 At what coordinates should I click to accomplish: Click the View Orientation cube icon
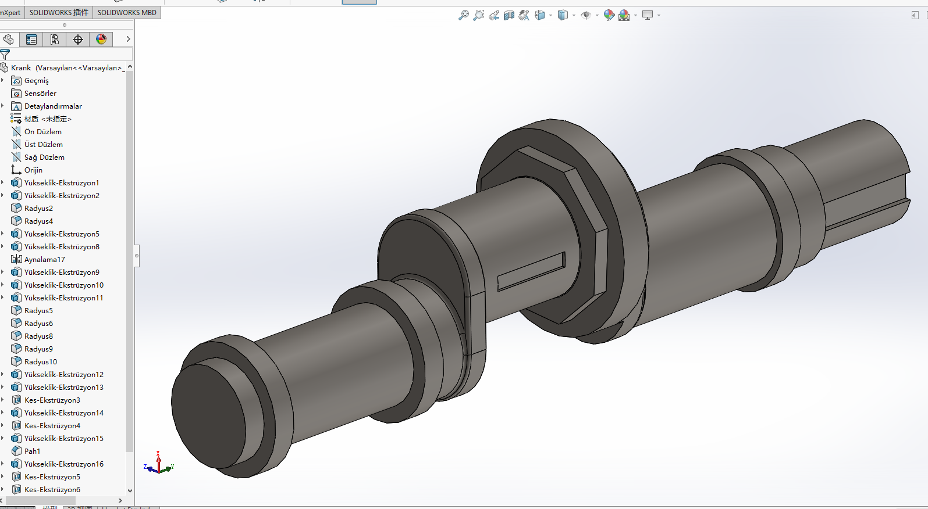point(540,16)
